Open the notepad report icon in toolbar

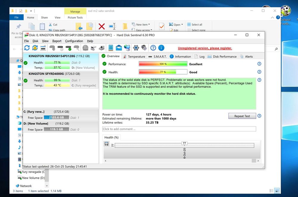tap(111, 48)
